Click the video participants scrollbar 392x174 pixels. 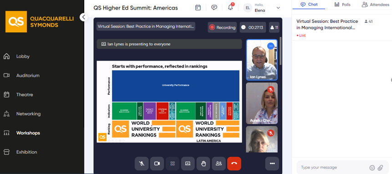tap(280, 51)
